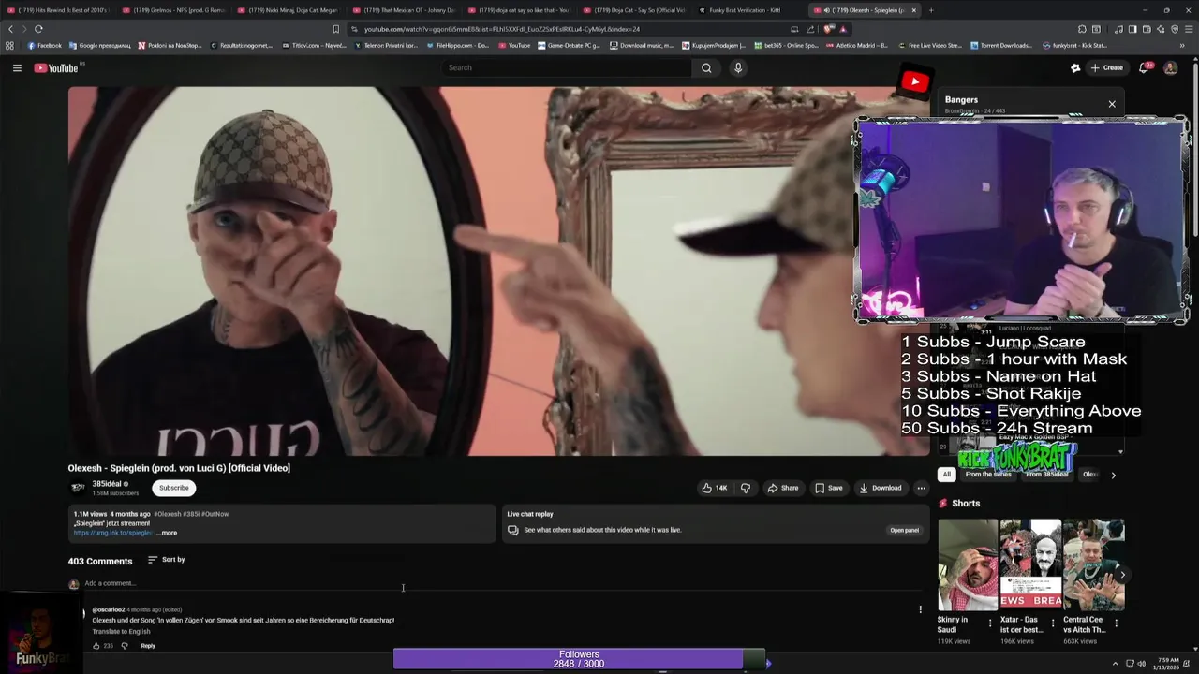The image size is (1199, 674).
Task: Switch to 'Hits Rewind 3' browser tab
Action: [58, 10]
